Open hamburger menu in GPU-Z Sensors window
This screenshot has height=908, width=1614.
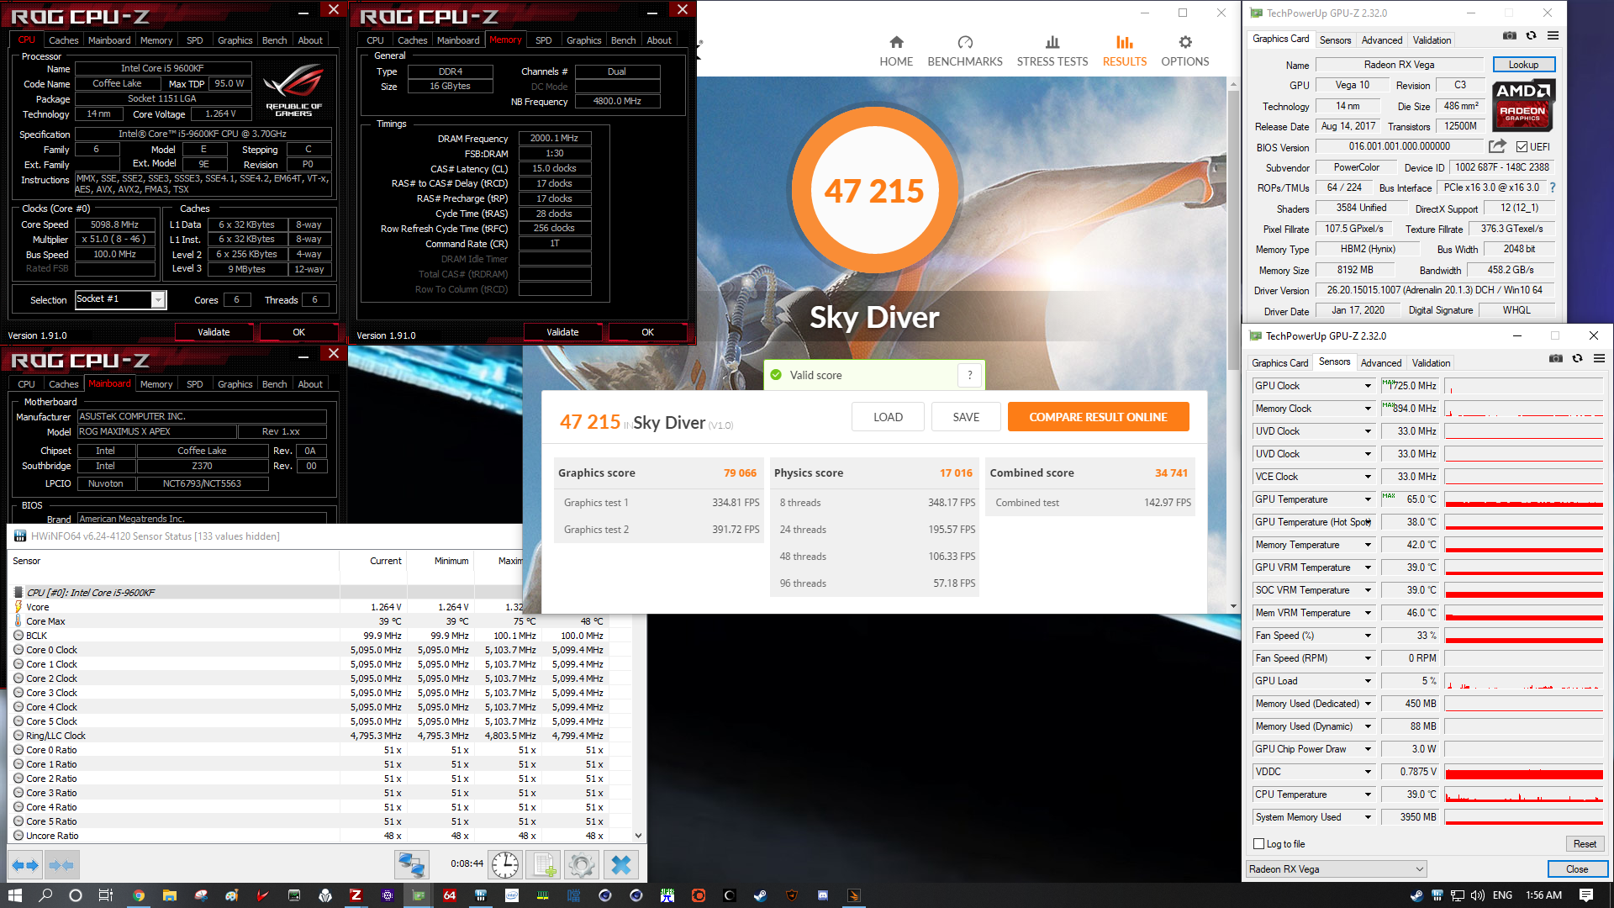click(x=1599, y=359)
